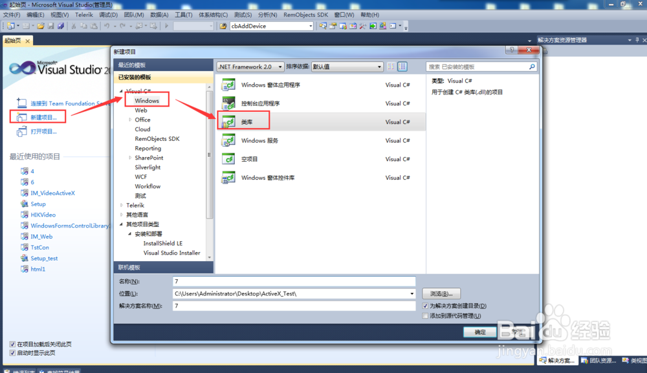Click the 新建项目... link on start page
This screenshot has height=373, width=647.
[x=43, y=118]
